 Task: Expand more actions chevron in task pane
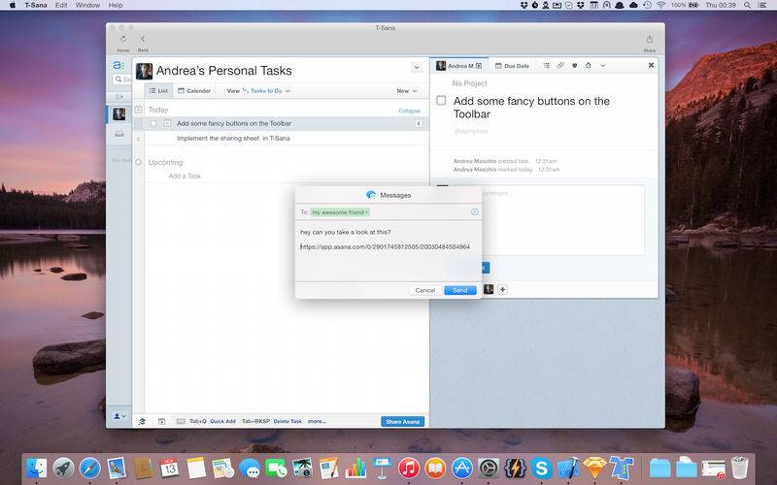tap(602, 65)
